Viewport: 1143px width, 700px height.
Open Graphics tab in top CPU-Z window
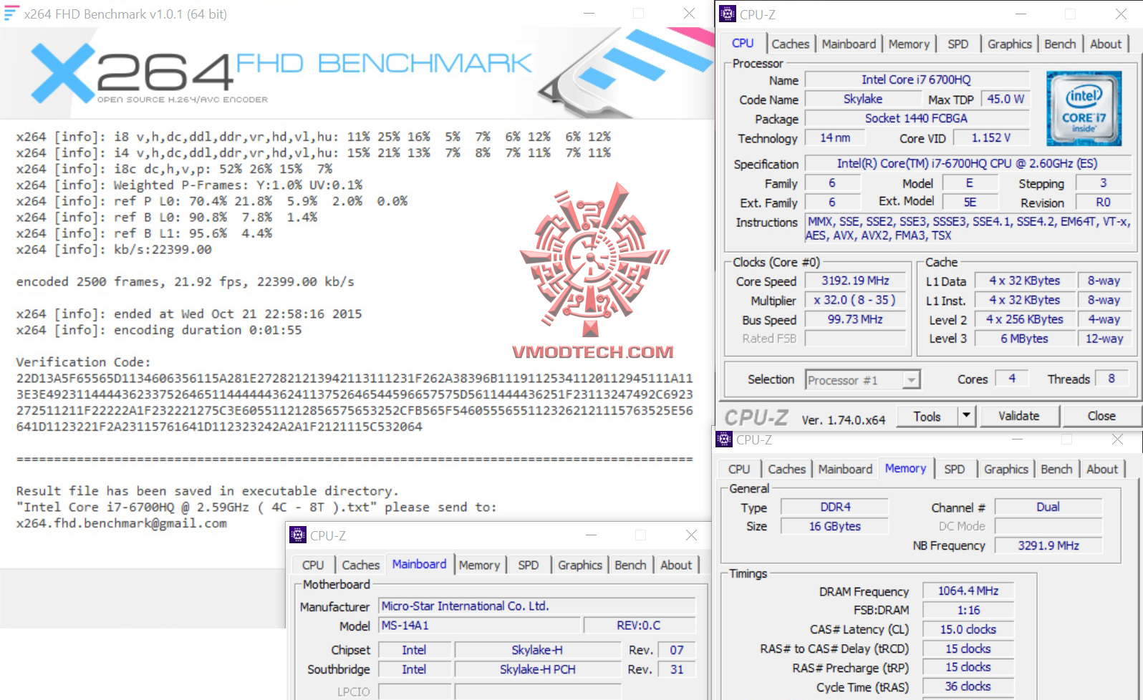pos(1009,44)
